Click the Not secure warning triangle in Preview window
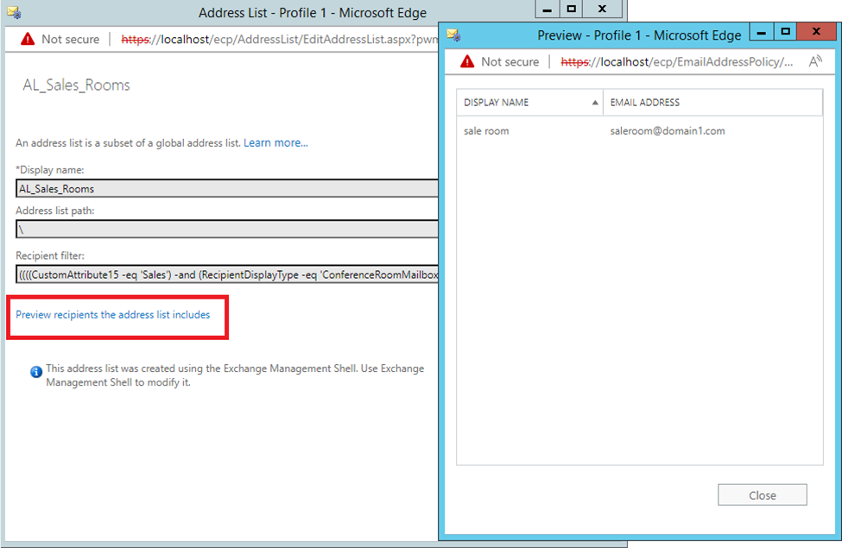Viewport: 842px width, 548px height. point(467,61)
